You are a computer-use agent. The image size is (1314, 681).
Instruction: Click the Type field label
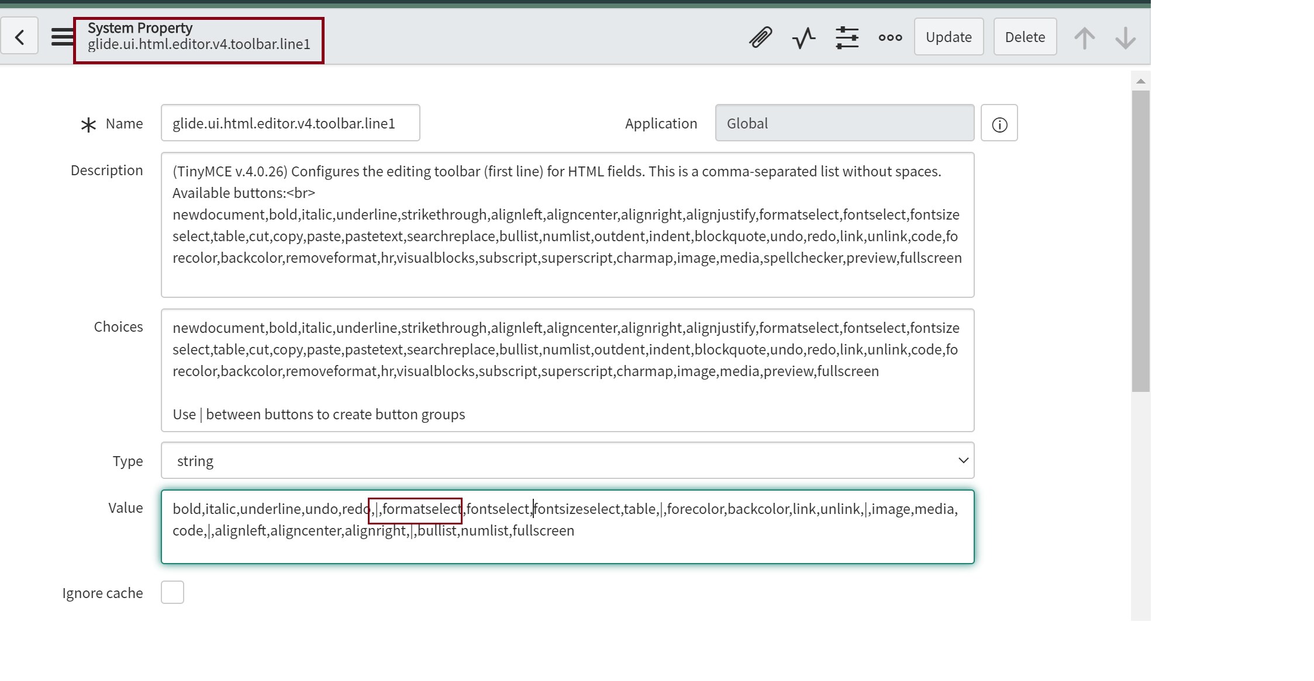click(127, 461)
